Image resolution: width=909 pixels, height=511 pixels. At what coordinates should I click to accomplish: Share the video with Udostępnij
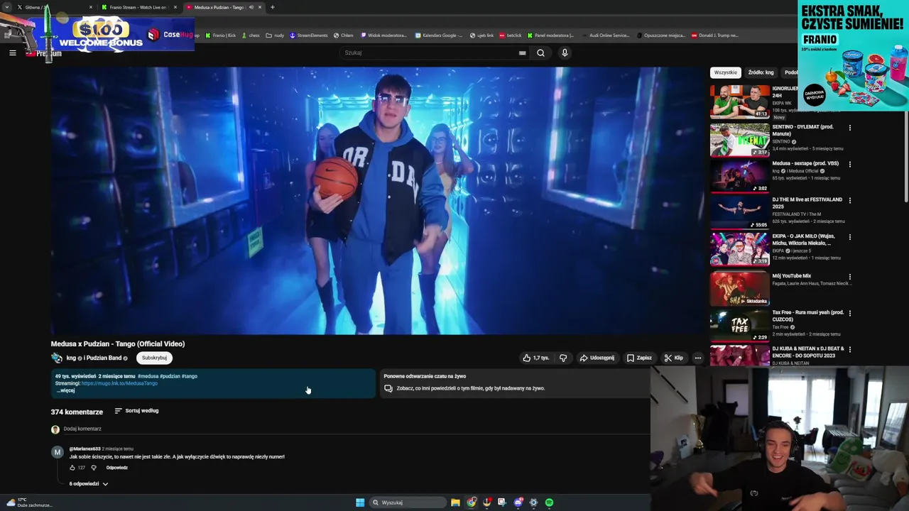point(597,358)
